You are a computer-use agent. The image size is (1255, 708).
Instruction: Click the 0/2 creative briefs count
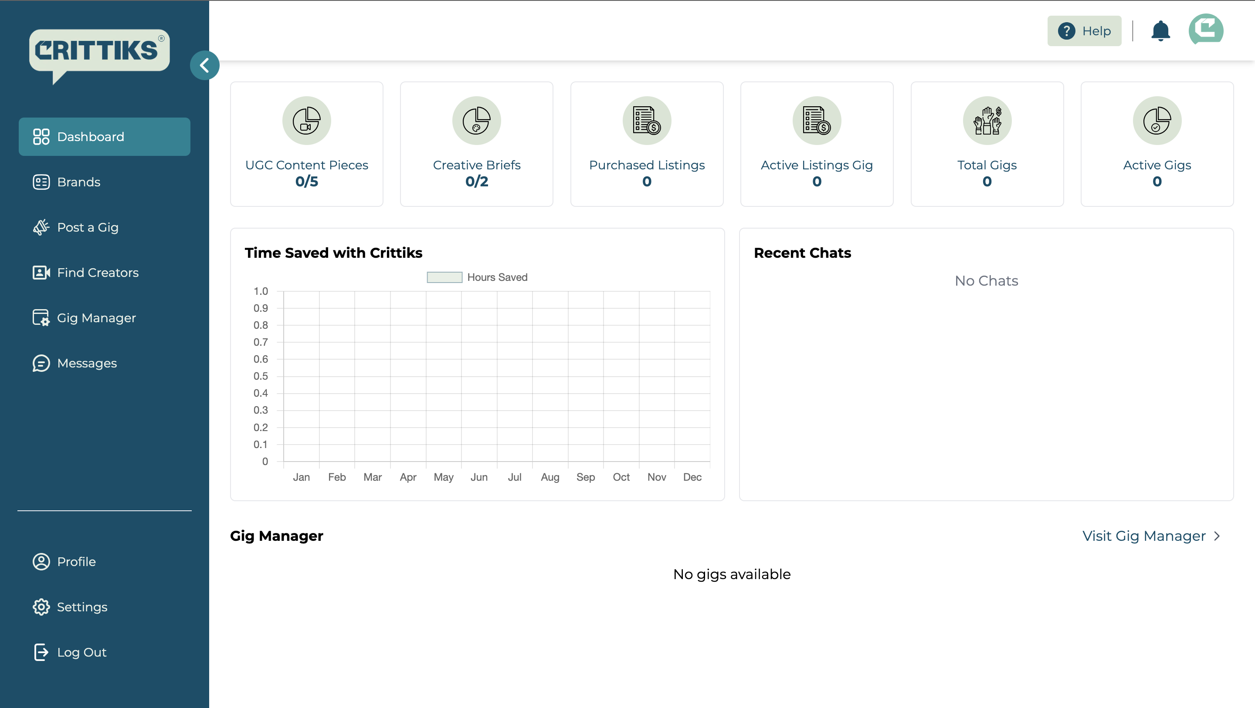[x=476, y=182]
